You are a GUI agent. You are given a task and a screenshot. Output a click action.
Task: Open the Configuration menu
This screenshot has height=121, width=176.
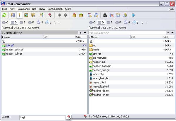55,9
